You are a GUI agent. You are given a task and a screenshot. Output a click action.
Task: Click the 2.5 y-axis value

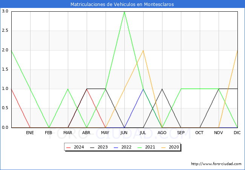pos(5,31)
